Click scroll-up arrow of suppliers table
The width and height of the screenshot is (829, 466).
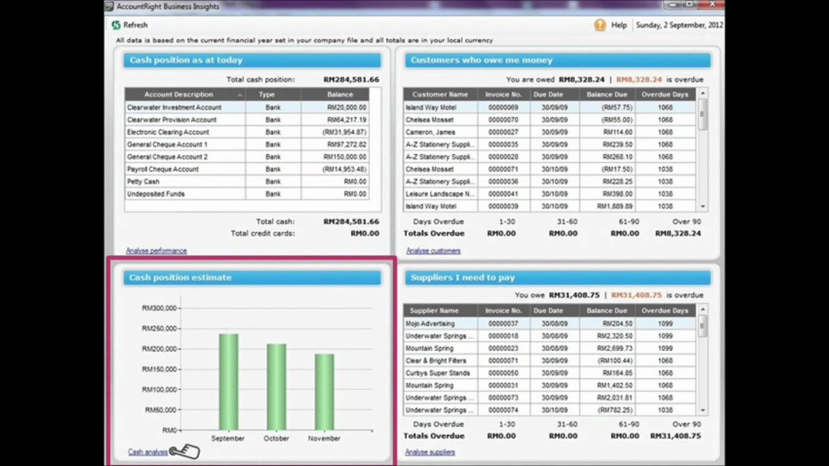click(x=703, y=311)
